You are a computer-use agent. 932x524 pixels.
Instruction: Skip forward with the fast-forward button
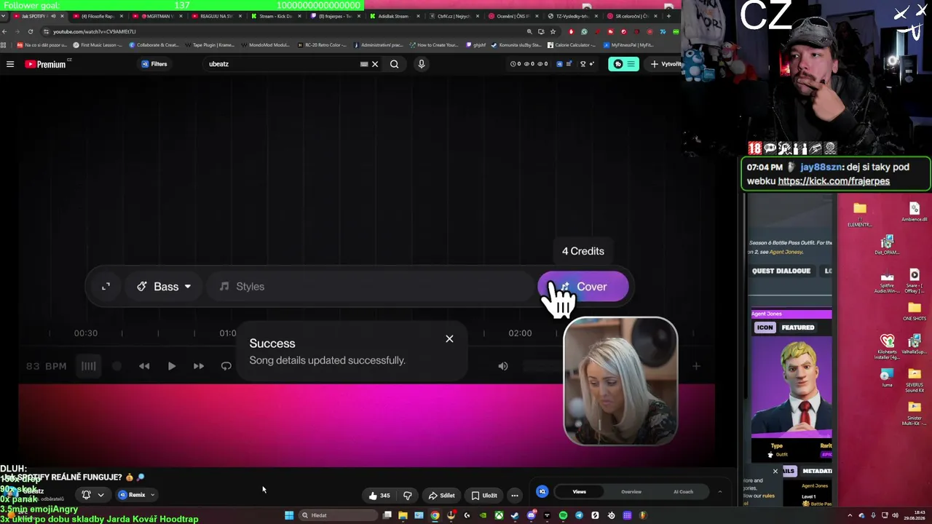(199, 366)
